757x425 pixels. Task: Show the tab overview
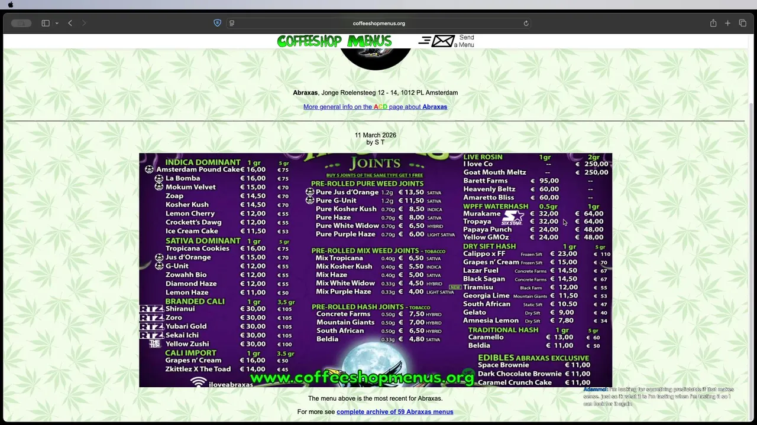(743, 23)
